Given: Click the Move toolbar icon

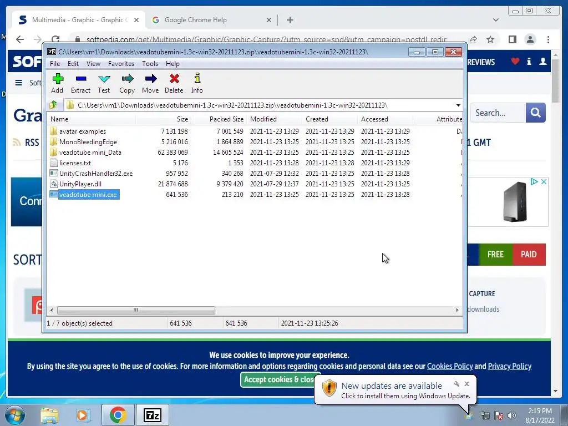Looking at the screenshot, I should [x=150, y=83].
